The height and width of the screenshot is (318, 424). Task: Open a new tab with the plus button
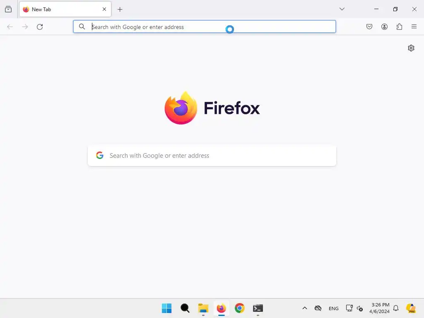coord(120,10)
